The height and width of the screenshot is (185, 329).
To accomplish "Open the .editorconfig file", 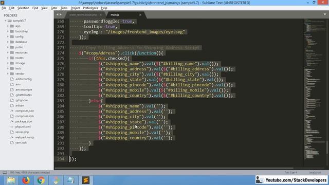I will point(23,79).
